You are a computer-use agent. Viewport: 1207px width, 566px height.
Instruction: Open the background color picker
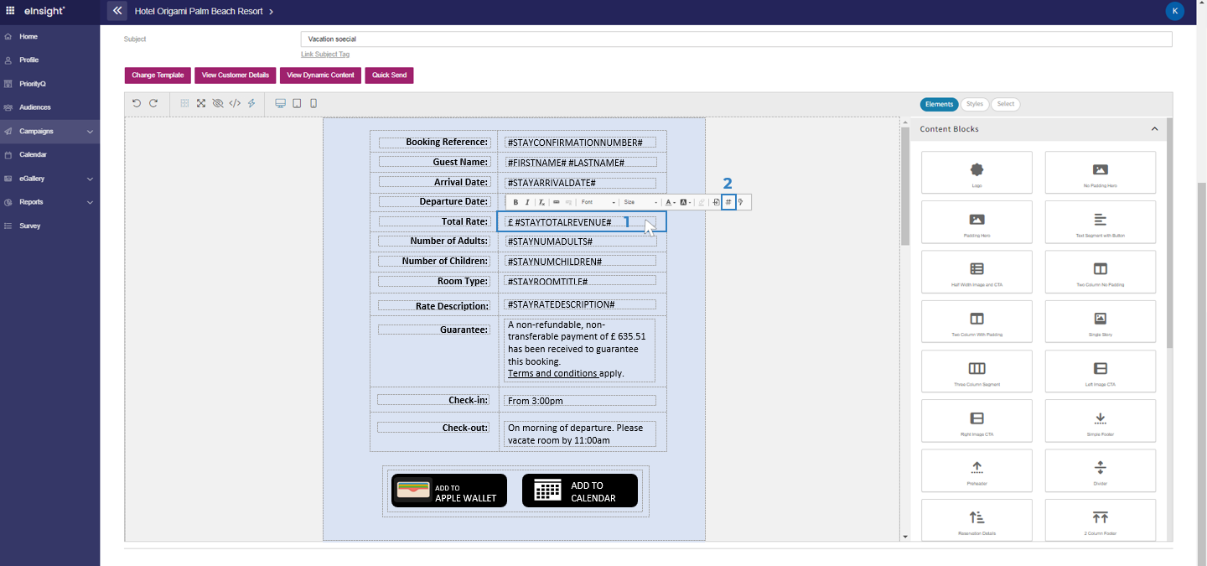click(x=686, y=202)
